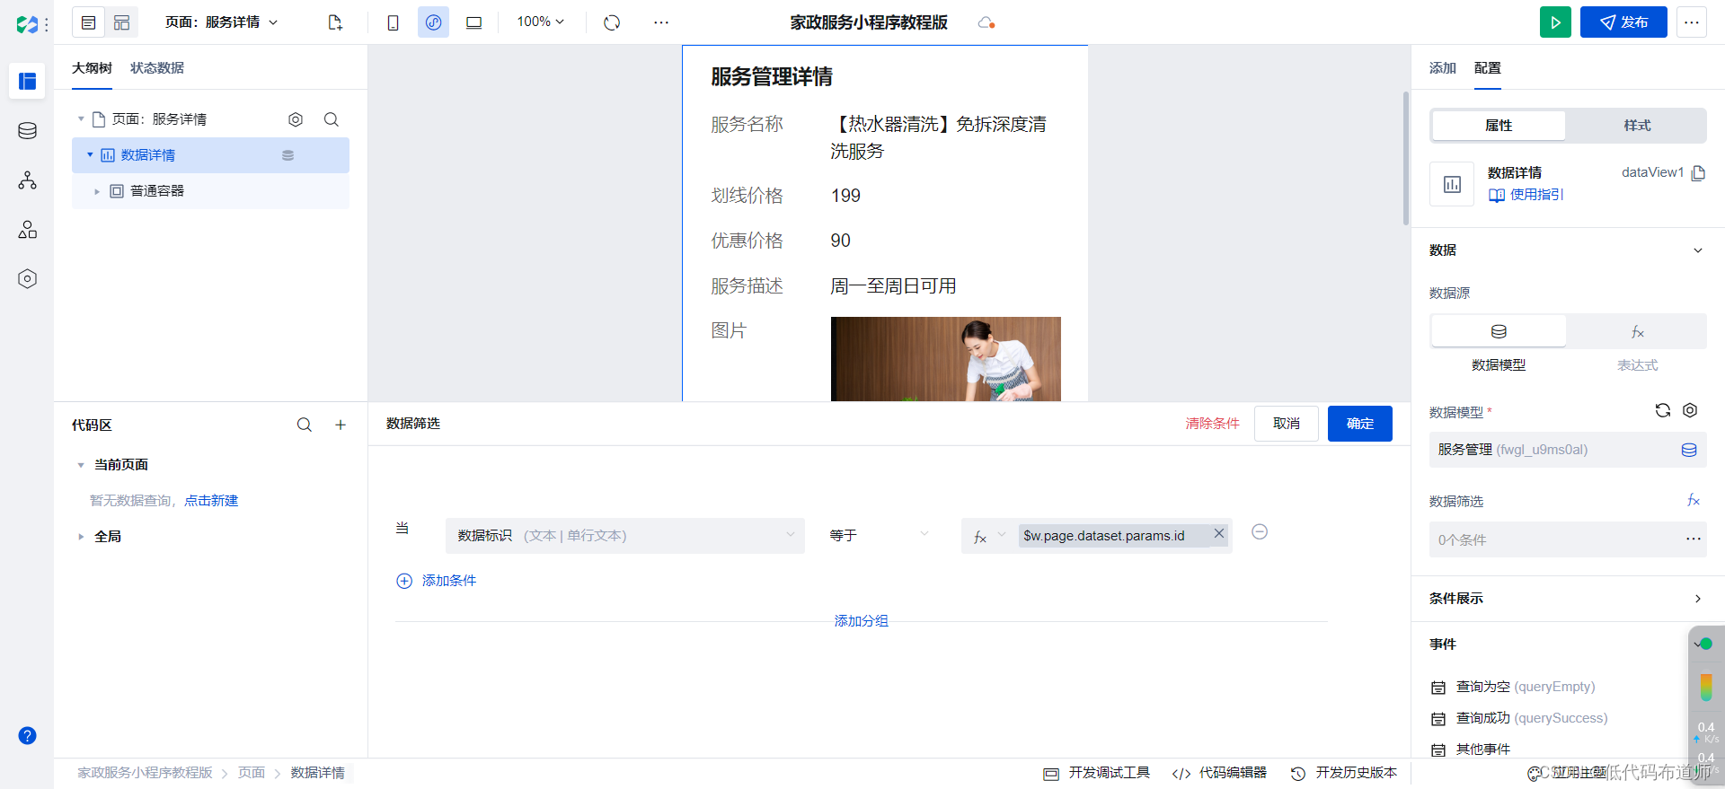The width and height of the screenshot is (1725, 789).
Task: Click the plus icon in 代码区
Action: [341, 425]
